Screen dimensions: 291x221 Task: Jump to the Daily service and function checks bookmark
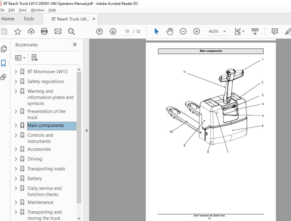(45, 191)
